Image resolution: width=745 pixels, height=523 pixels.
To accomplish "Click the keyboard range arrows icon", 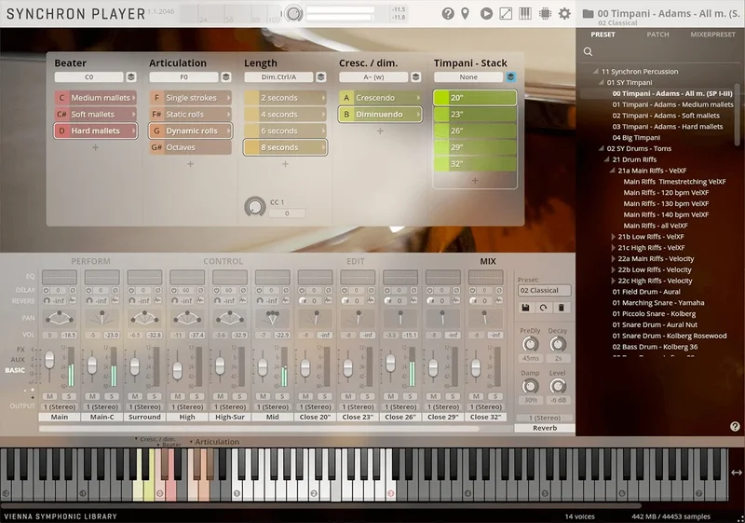I will pos(737,473).
